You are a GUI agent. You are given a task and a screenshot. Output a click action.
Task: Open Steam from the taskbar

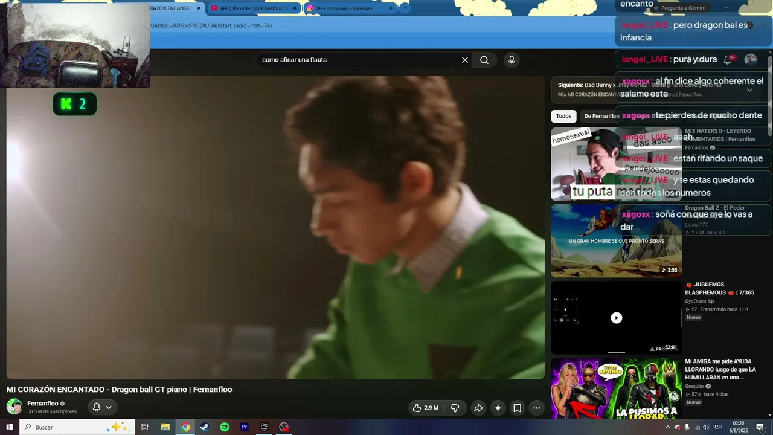[205, 427]
